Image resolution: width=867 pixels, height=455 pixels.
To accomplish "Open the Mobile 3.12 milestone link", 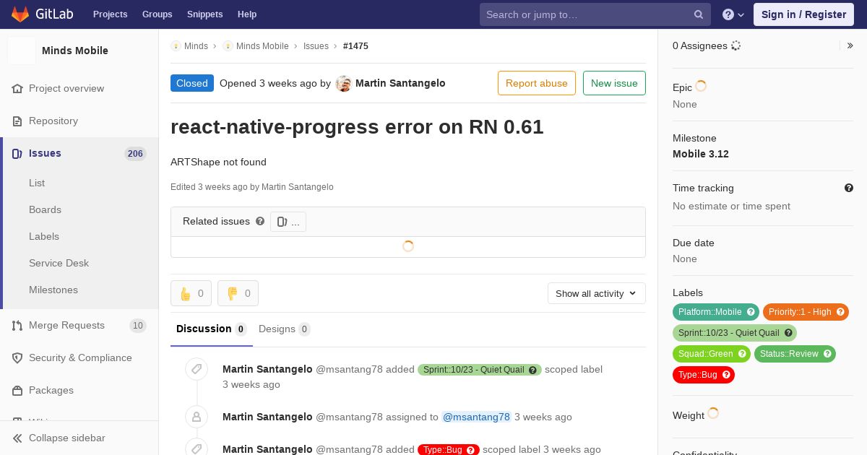I will tap(701, 154).
